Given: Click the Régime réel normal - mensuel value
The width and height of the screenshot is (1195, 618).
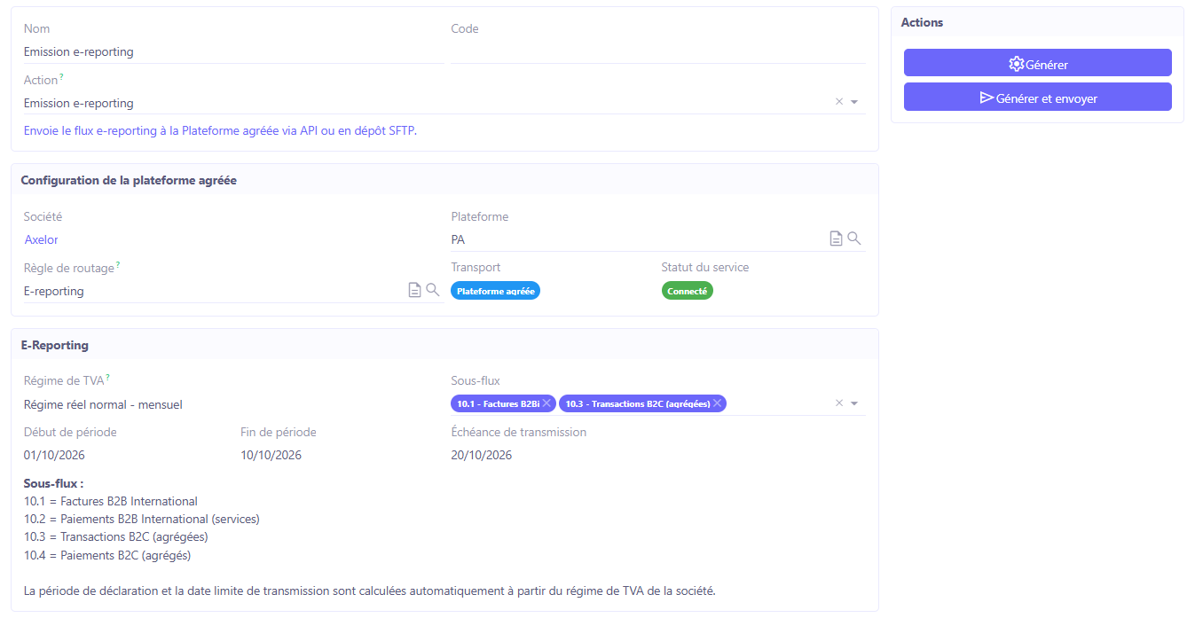Looking at the screenshot, I should 103,404.
